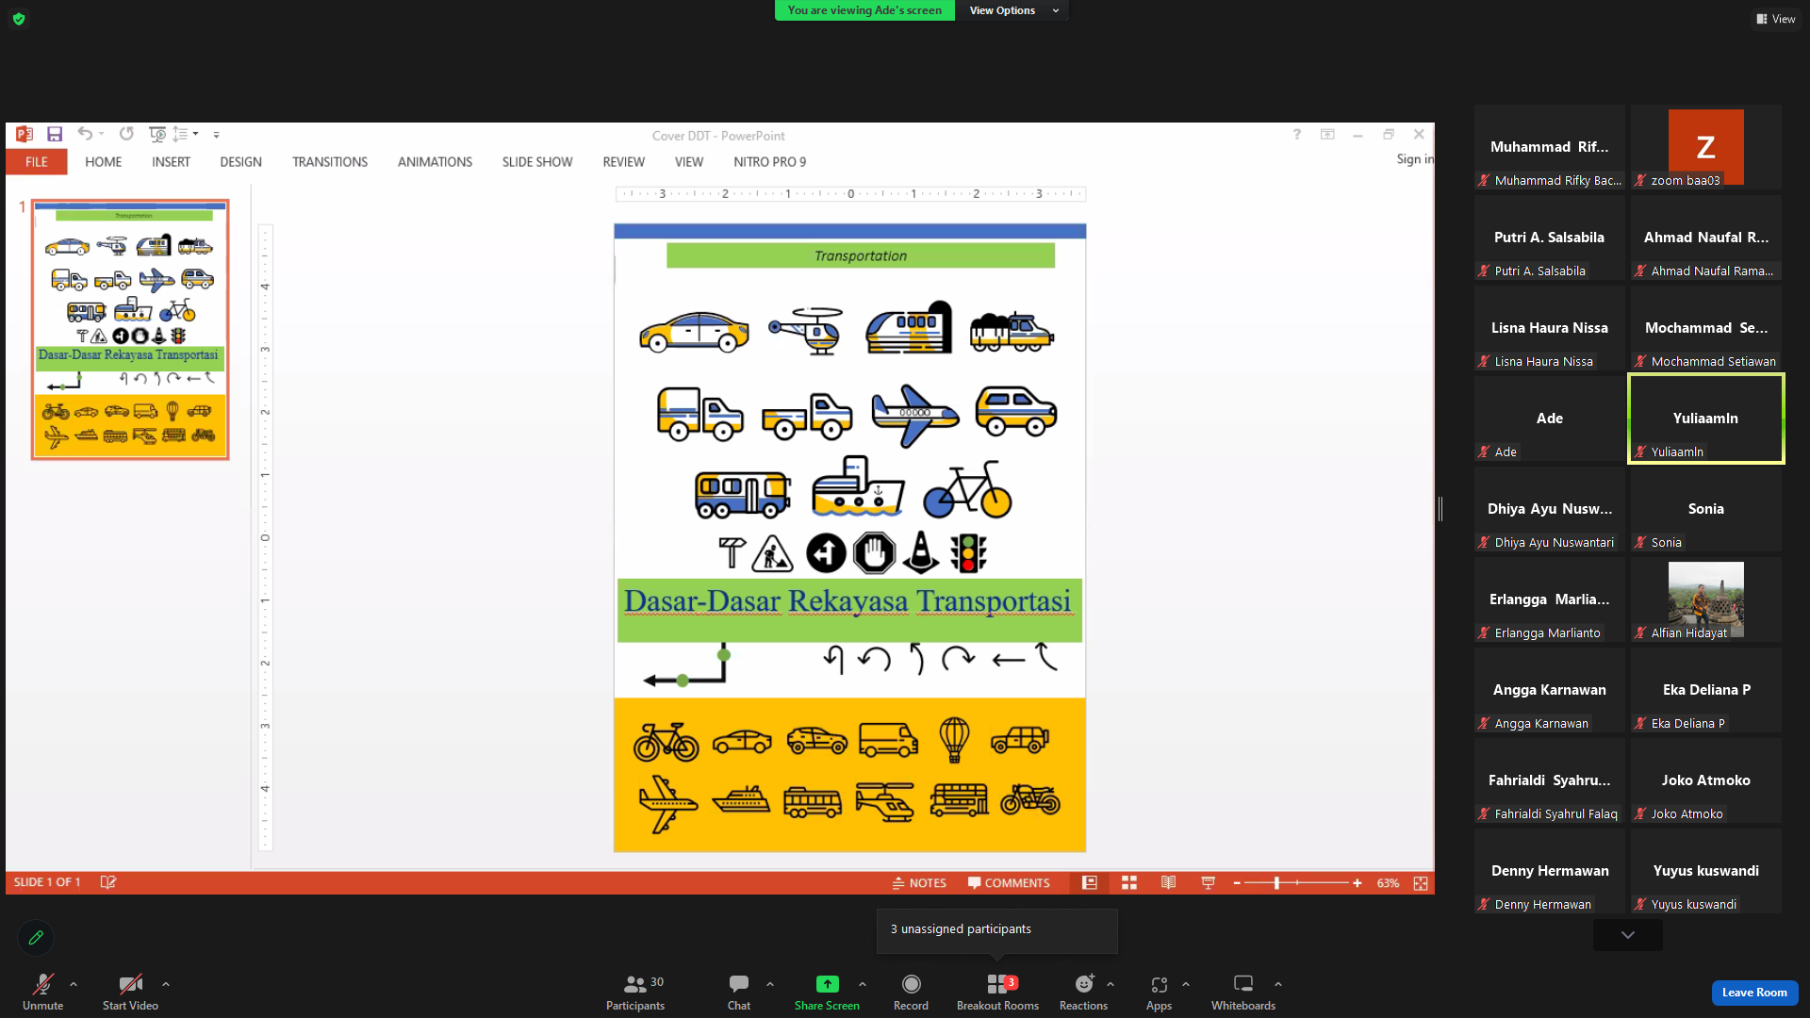Image resolution: width=1810 pixels, height=1018 pixels.
Task: Click the PowerPoint Help question mark icon
Action: (x=1297, y=135)
